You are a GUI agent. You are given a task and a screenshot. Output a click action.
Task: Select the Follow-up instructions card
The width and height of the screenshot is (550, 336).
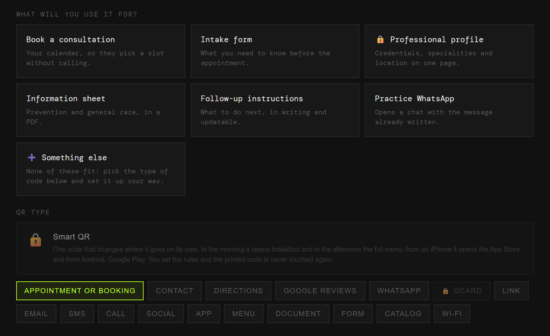point(275,110)
